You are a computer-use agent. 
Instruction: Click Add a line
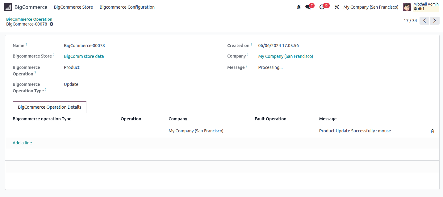(22, 143)
